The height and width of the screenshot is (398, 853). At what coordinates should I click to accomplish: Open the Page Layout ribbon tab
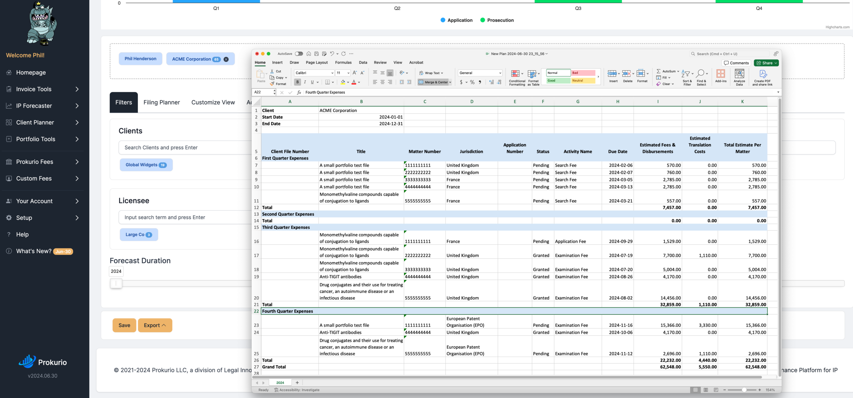click(x=317, y=62)
